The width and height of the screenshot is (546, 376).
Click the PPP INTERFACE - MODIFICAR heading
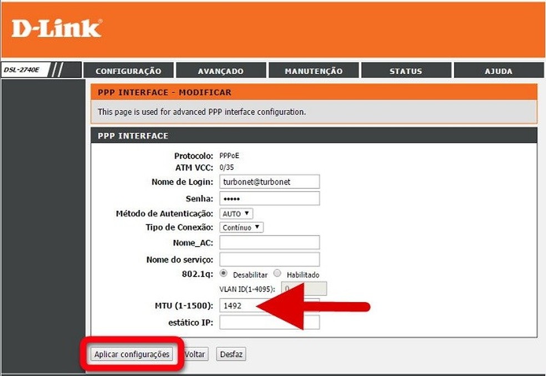point(164,92)
